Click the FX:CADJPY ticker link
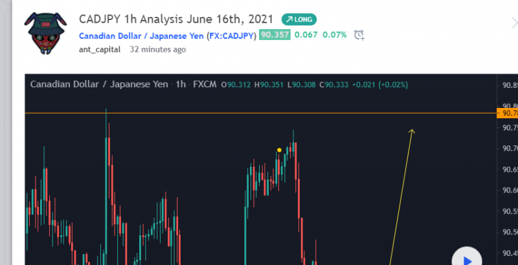 (x=231, y=35)
